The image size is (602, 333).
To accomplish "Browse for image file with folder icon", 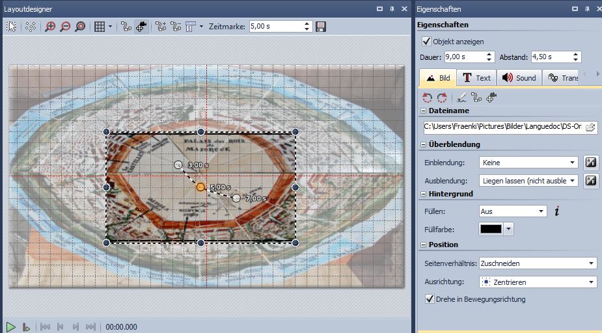I will point(590,127).
